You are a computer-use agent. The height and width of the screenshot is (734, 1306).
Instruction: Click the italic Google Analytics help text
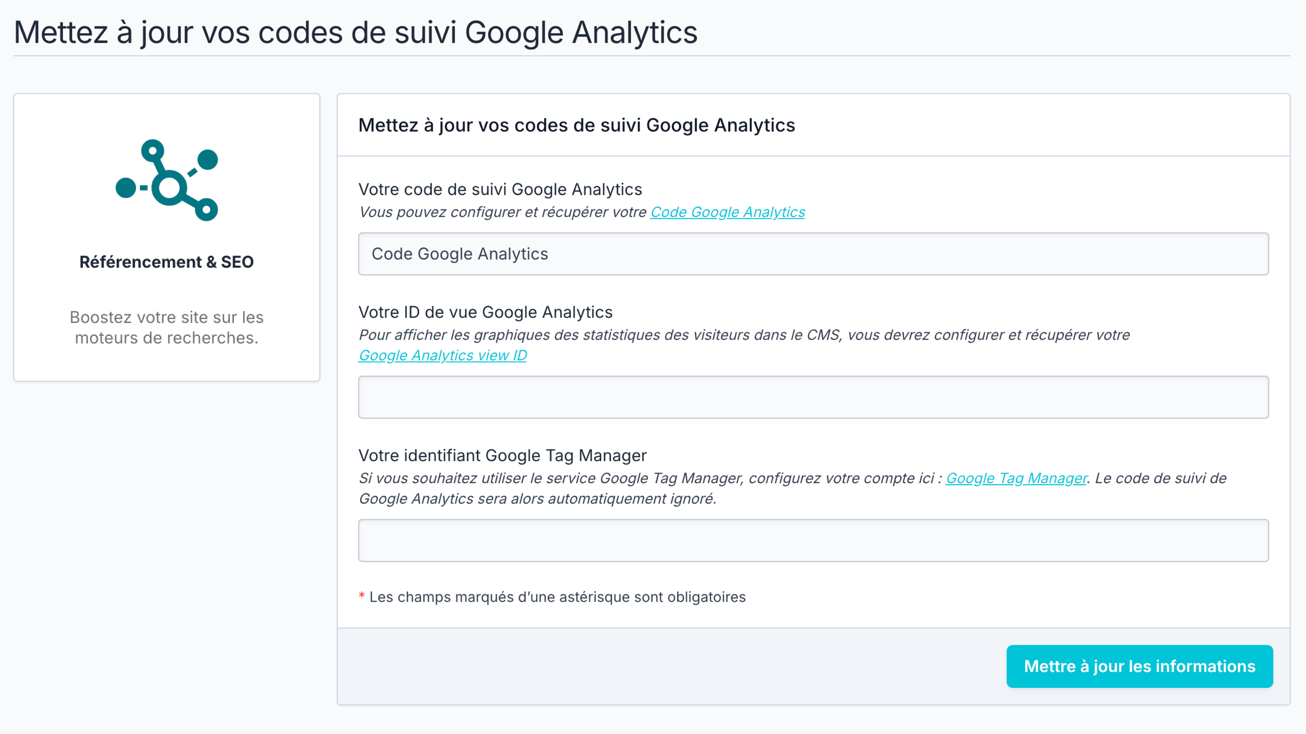pos(502,213)
